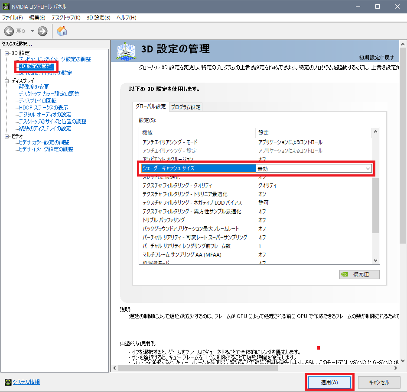
Task: Click the Back arrow icon
Action: pyautogui.click(x=9, y=31)
